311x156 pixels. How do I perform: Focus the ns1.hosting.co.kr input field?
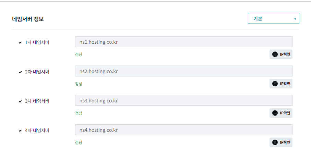pyautogui.click(x=183, y=42)
